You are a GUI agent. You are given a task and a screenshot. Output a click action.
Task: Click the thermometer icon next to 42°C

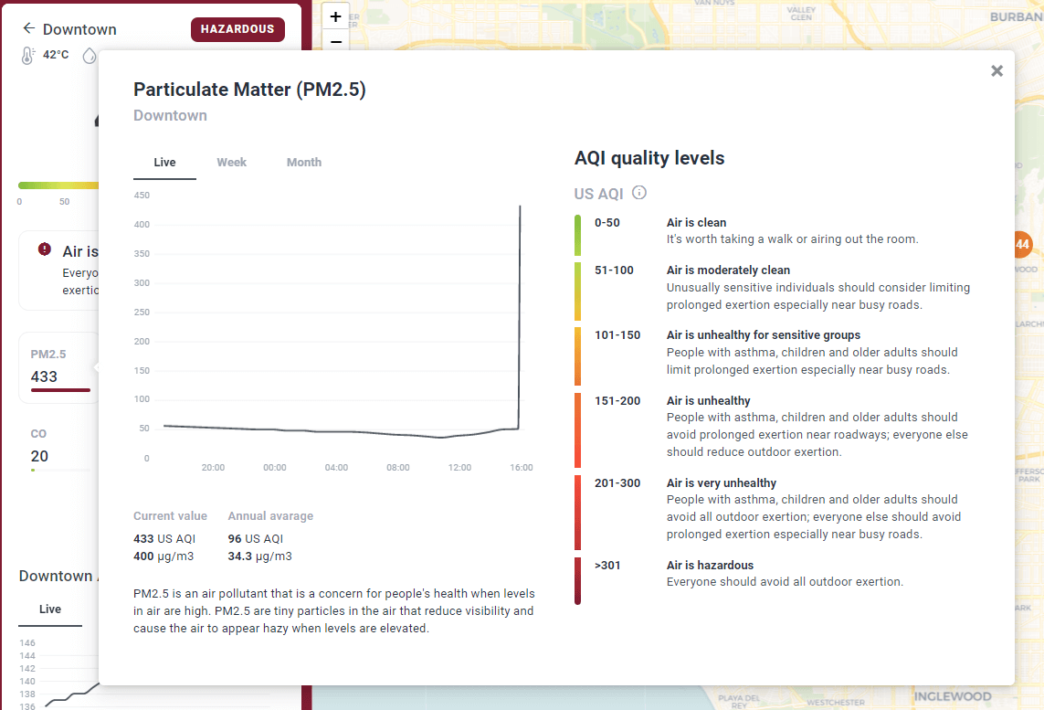tap(28, 55)
